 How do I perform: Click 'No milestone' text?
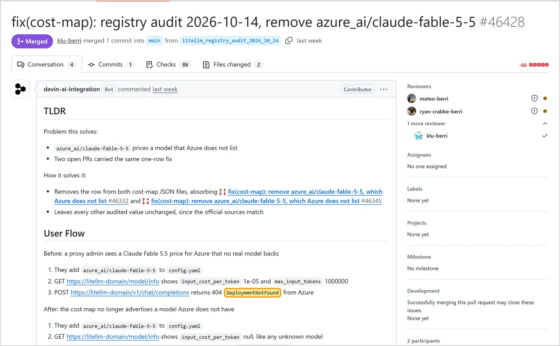(423, 268)
